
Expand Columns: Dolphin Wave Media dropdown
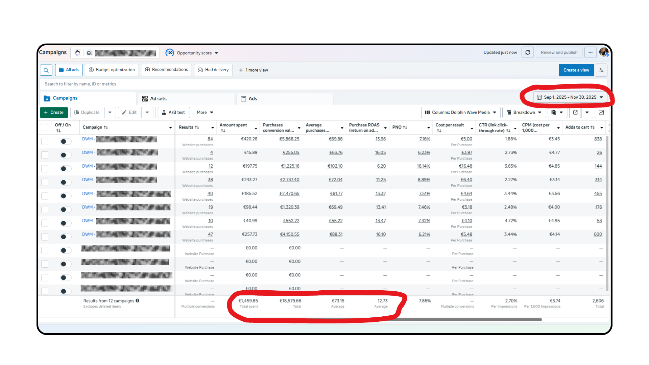coord(460,113)
